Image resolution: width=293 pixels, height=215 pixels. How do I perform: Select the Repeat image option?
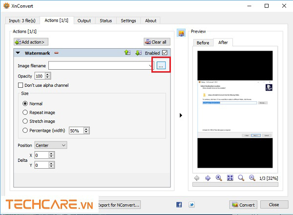click(25, 112)
